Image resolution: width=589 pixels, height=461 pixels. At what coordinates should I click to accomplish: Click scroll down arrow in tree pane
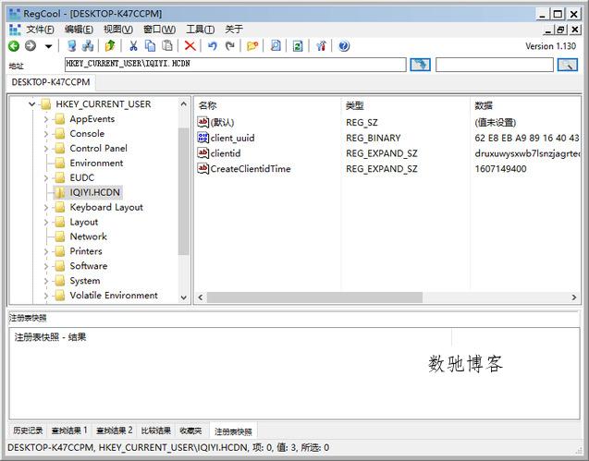[184, 297]
